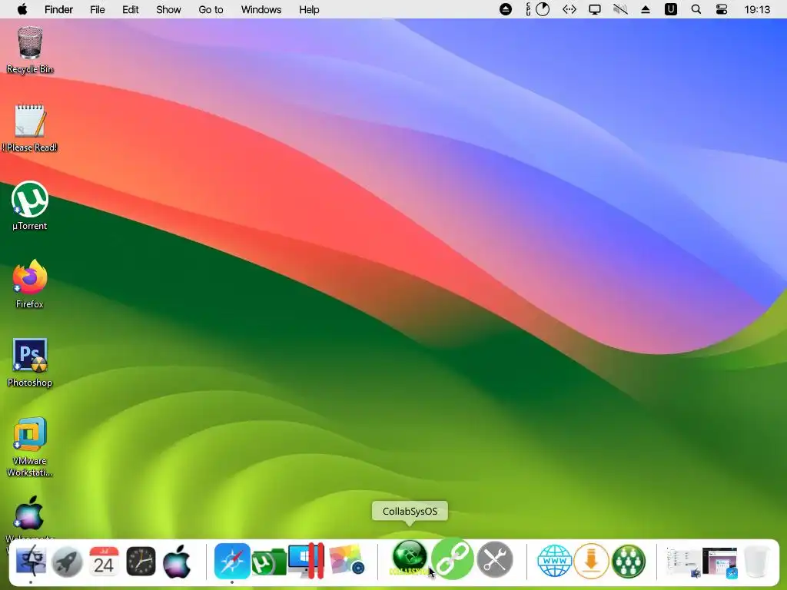Open the Trash can in the dock
The width and height of the screenshot is (787, 590).
[756, 562]
